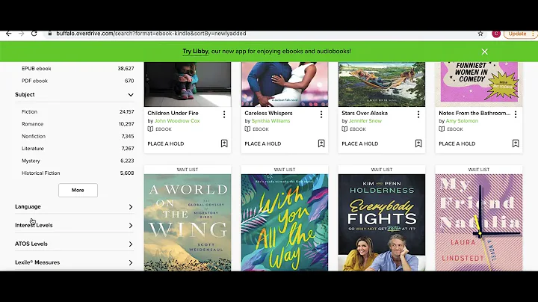Open My Friend Natalia book cover
Viewport: 538px width, 302px height.
tap(479, 222)
